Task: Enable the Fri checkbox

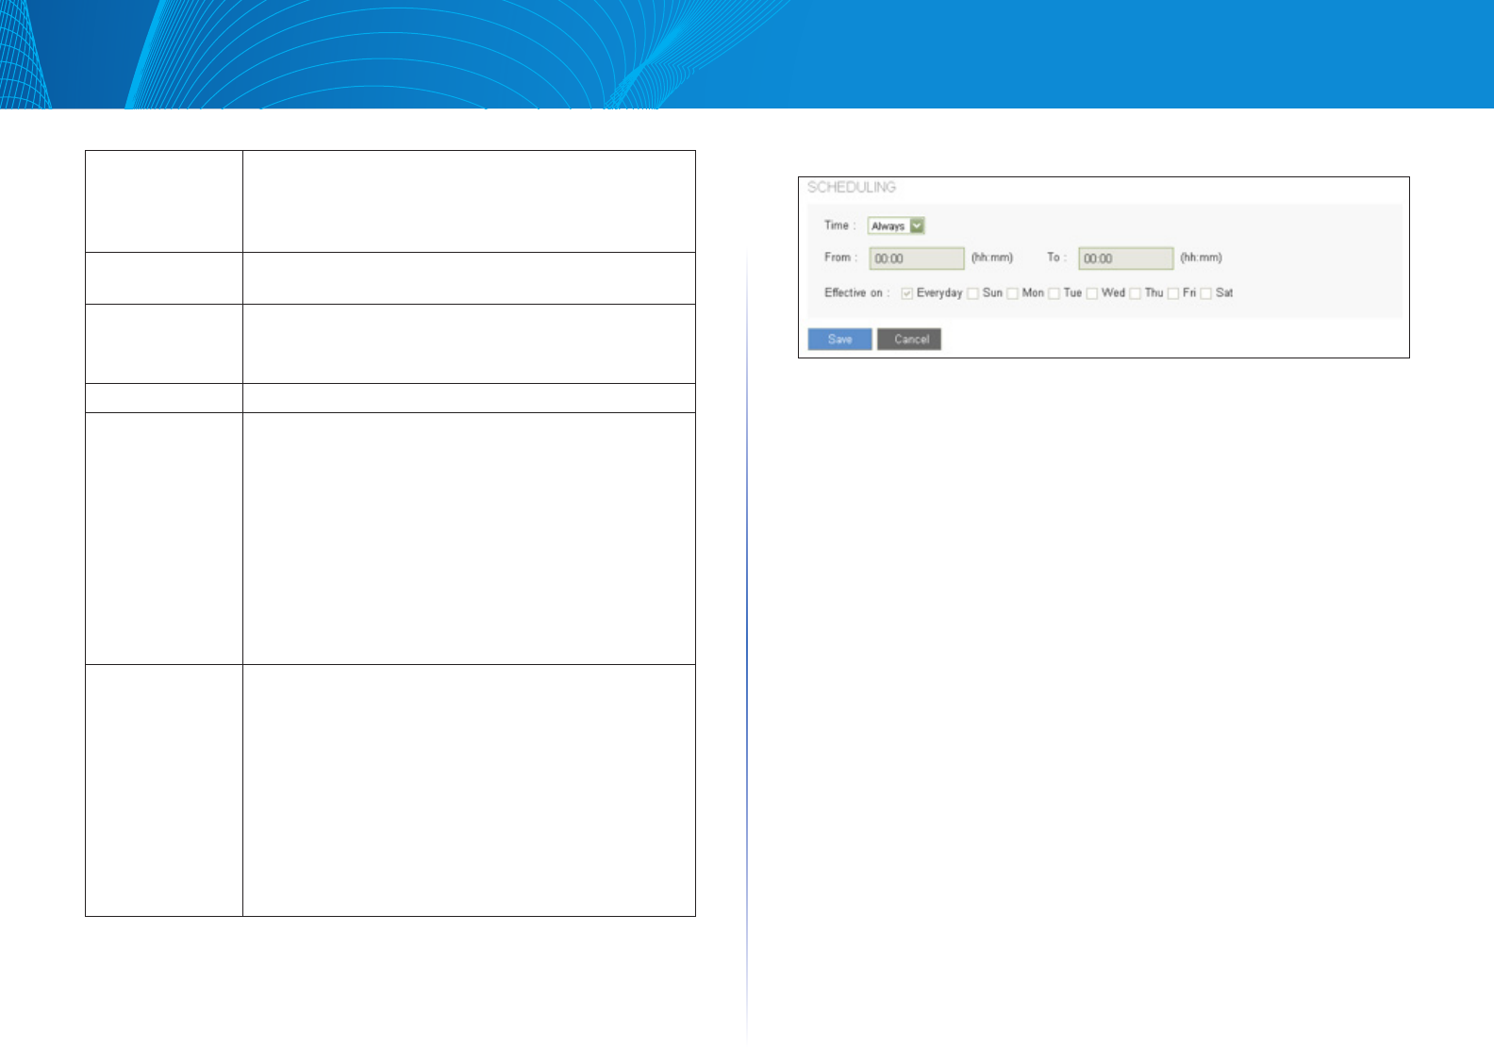Action: pos(1173,293)
